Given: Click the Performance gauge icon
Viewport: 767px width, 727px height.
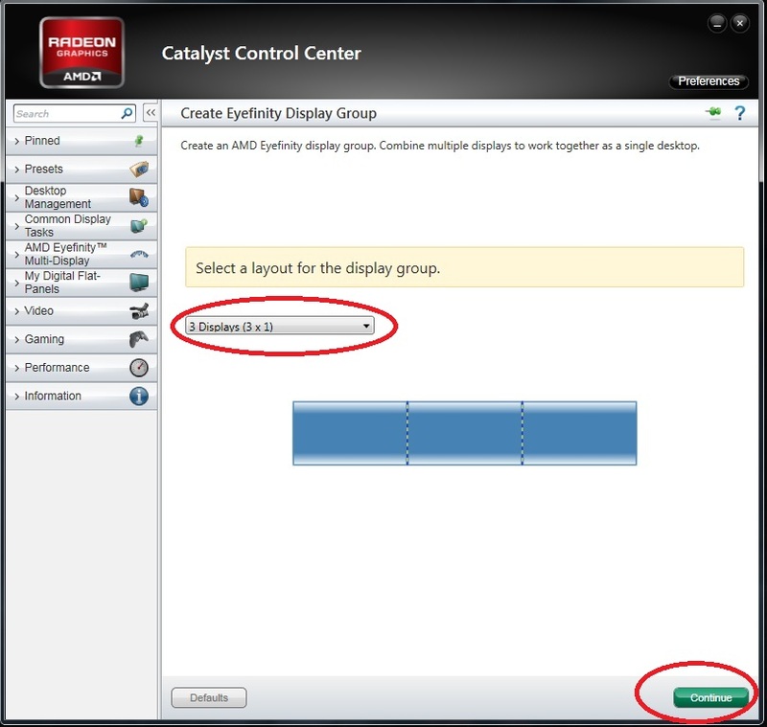Looking at the screenshot, I should (139, 368).
